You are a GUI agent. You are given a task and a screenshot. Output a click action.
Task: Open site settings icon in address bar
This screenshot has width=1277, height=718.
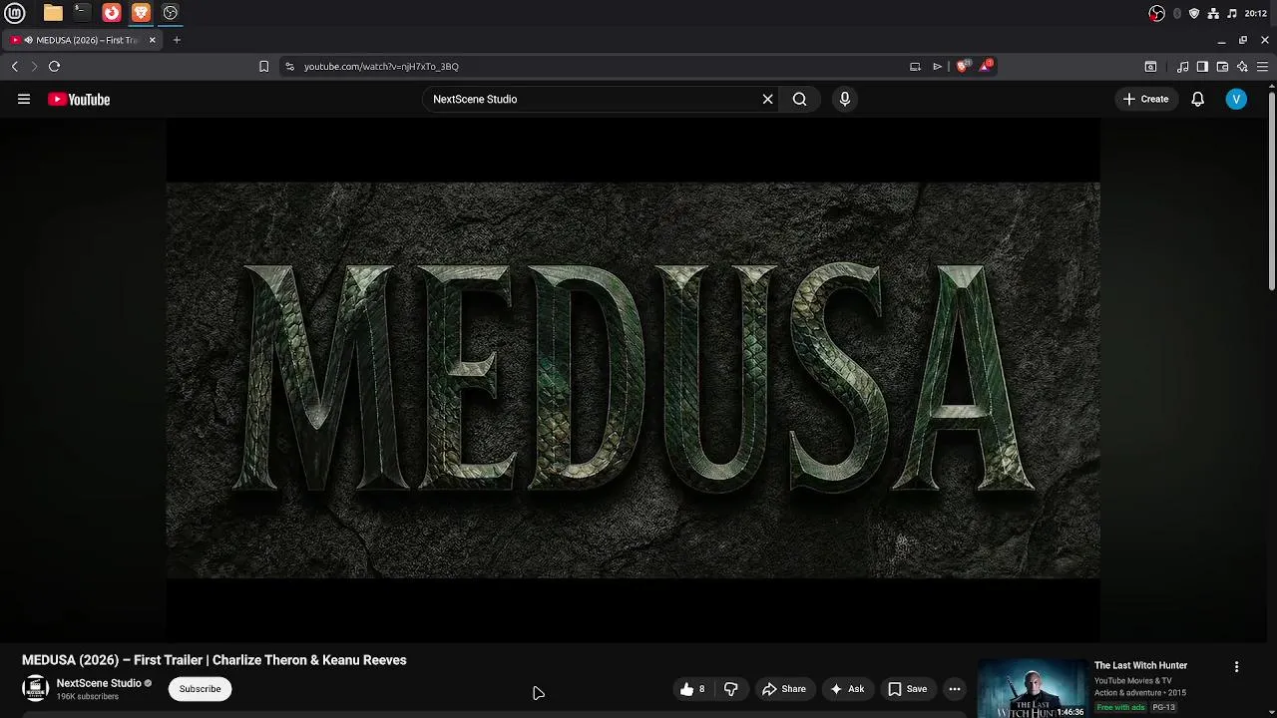tap(289, 66)
